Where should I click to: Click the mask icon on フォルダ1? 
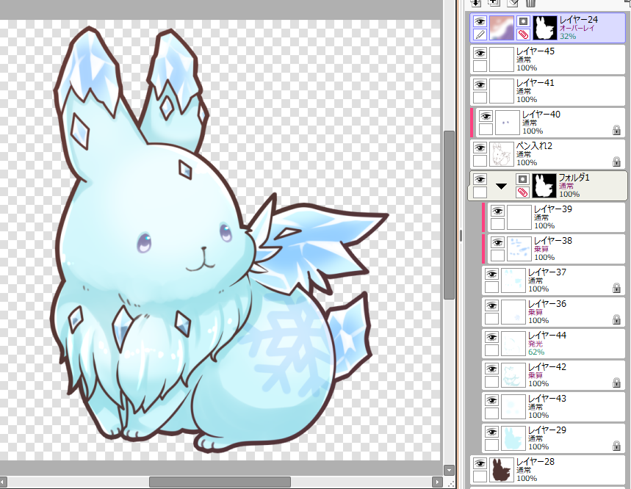522,179
